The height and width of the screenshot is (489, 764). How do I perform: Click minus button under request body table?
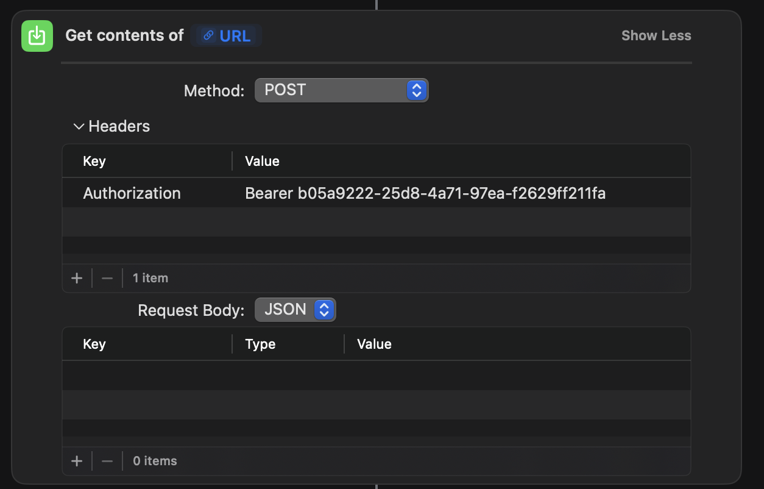[x=107, y=461]
